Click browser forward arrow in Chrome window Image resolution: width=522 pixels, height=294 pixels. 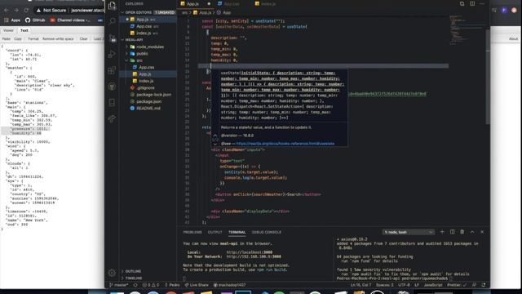tap(16, 11)
